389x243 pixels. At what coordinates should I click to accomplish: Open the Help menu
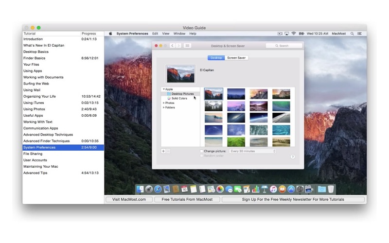point(193,34)
